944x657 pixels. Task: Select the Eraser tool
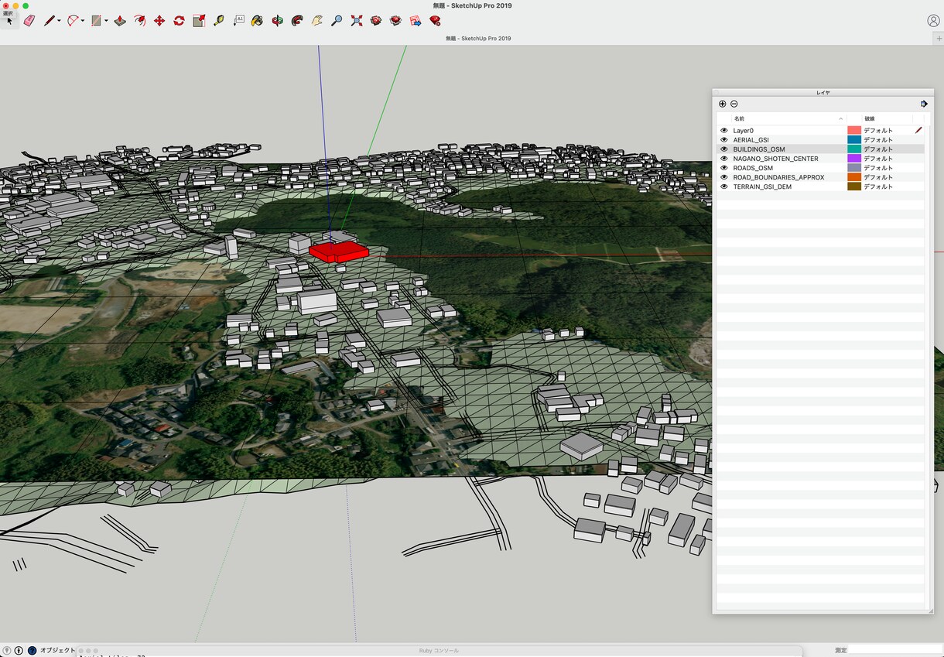click(x=29, y=21)
